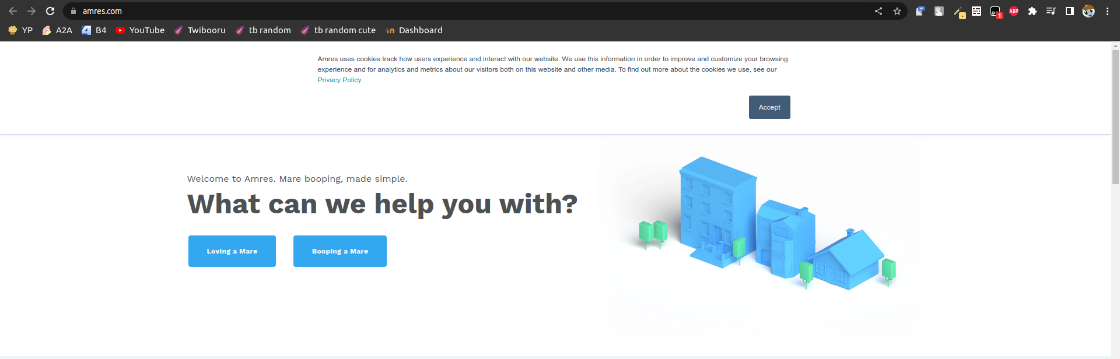Click the amres.com address bar
Screen dimensions: 1120x359
[467, 11]
